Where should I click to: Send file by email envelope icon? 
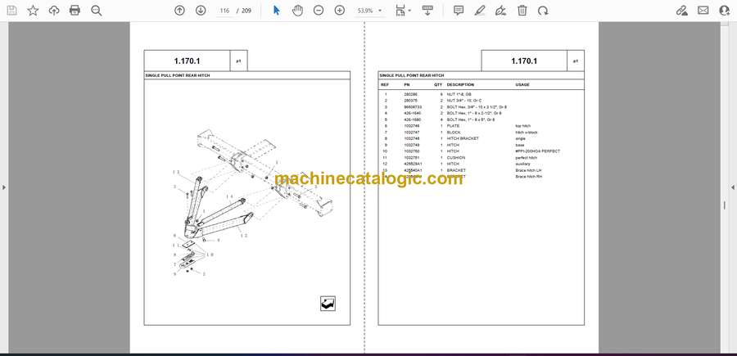tap(703, 11)
